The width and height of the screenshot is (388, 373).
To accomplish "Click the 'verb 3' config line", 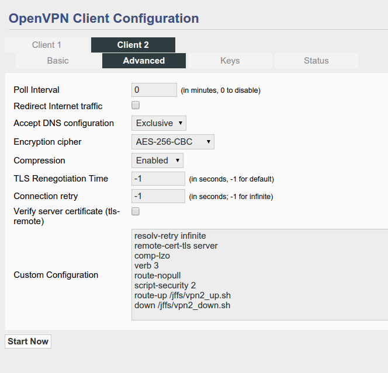I will 147,266.
